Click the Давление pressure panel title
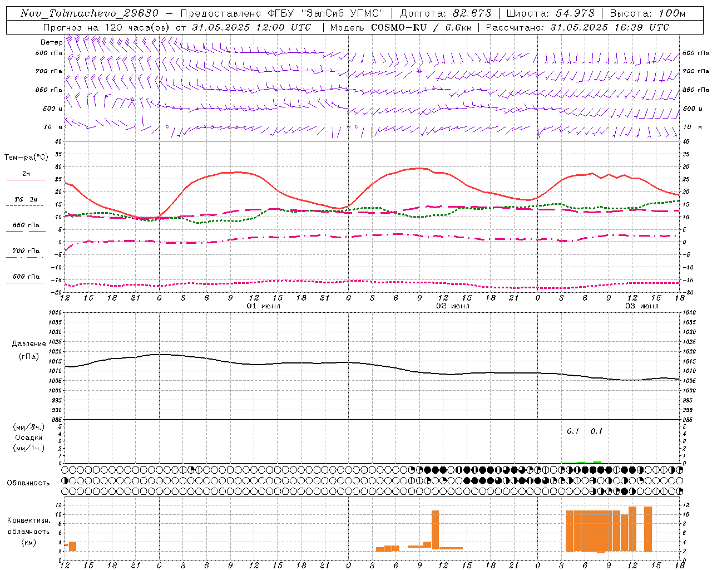Screen dimensions: 712x570 point(29,344)
